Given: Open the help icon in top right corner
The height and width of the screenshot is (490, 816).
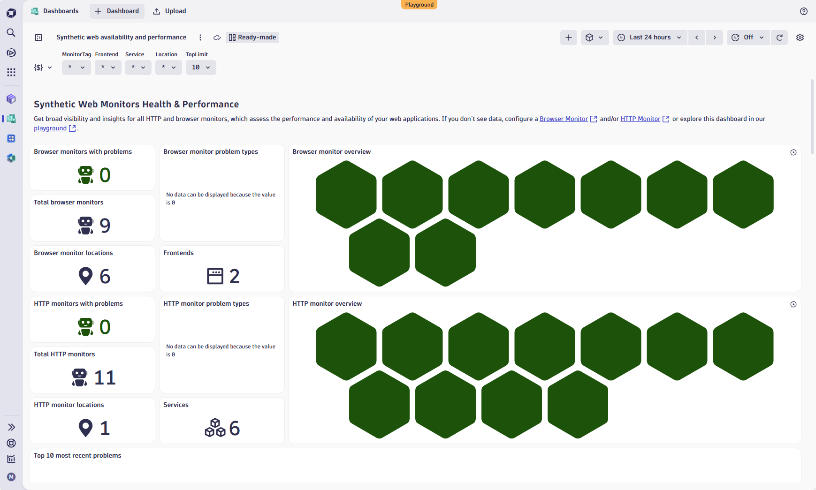Looking at the screenshot, I should (x=804, y=11).
